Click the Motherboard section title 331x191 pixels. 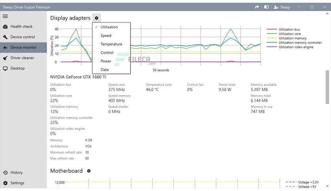[67, 171]
